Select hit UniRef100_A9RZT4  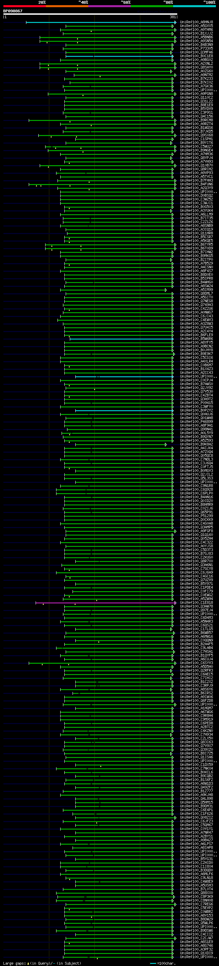click(196, 124)
